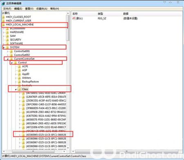Select the 类型 column header
The width and height of the screenshot is (184, 160).
point(101,13)
